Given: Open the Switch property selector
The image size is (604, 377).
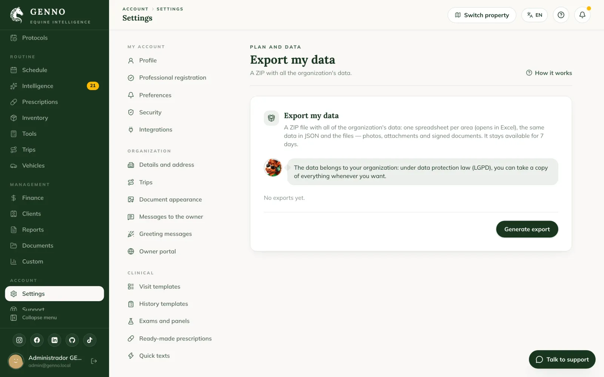Looking at the screenshot, I should point(482,15).
